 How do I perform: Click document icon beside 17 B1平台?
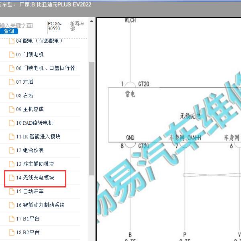pos(12,219)
